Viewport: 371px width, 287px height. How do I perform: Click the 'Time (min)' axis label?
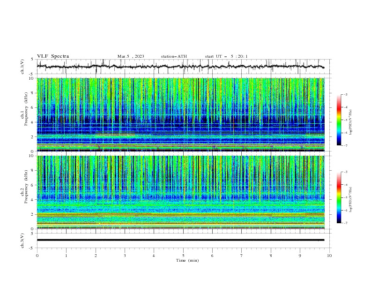[187, 260]
